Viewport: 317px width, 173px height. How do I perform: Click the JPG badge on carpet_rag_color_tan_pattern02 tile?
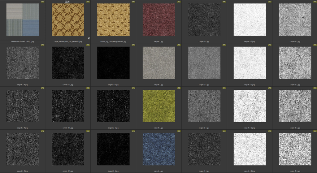coord(133,2)
